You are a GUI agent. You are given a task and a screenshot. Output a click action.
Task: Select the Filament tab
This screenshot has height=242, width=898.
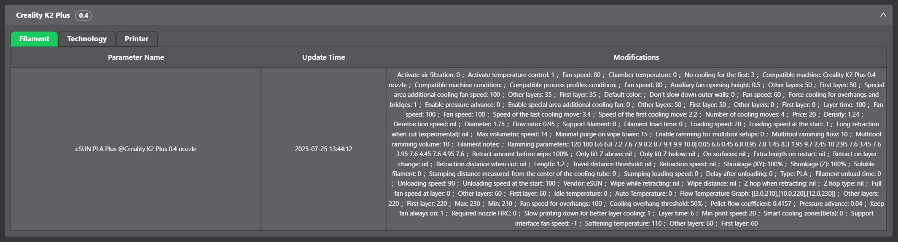(34, 39)
